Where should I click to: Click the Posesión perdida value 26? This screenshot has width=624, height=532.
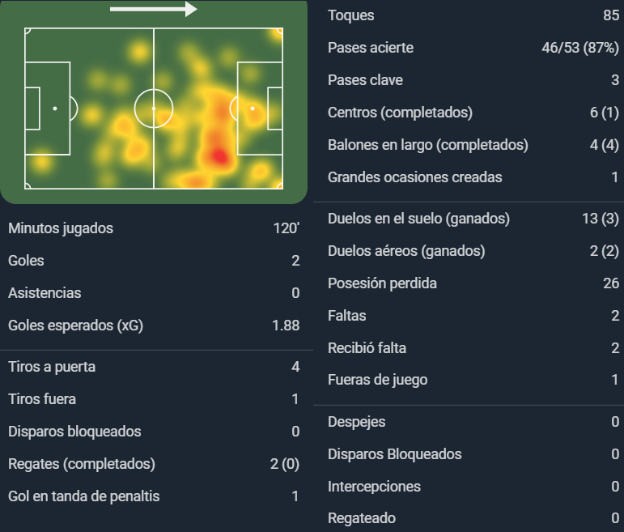[611, 283]
